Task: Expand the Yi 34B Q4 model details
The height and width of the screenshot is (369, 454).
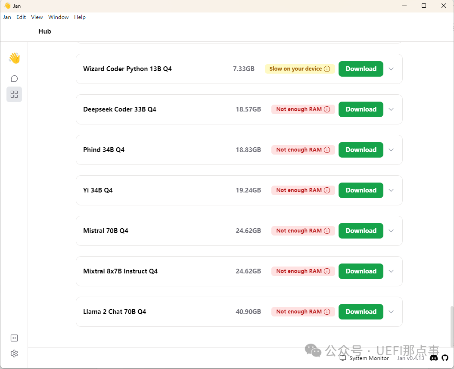Action: pyautogui.click(x=391, y=190)
